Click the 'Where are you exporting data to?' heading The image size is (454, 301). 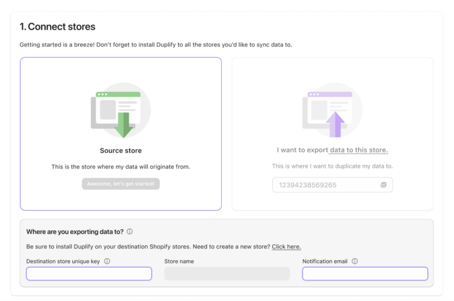coord(75,231)
